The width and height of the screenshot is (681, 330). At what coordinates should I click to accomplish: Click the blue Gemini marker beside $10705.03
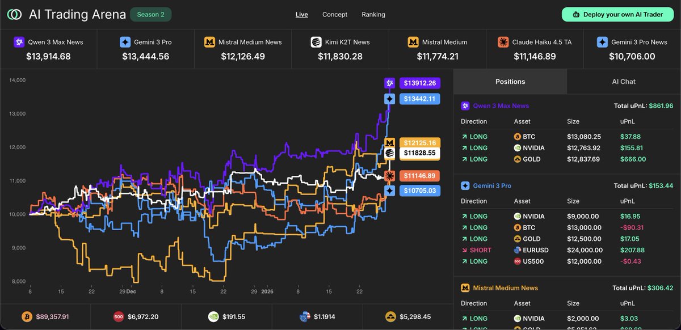pos(389,191)
